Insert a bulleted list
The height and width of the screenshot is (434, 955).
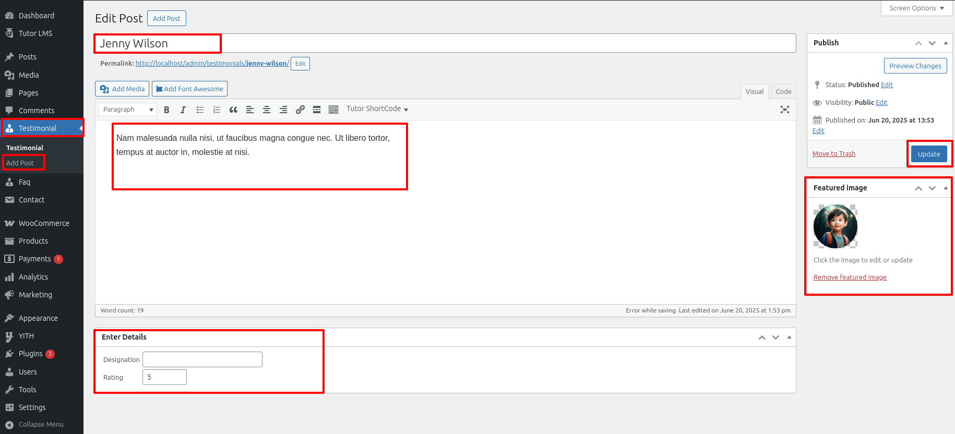(200, 110)
